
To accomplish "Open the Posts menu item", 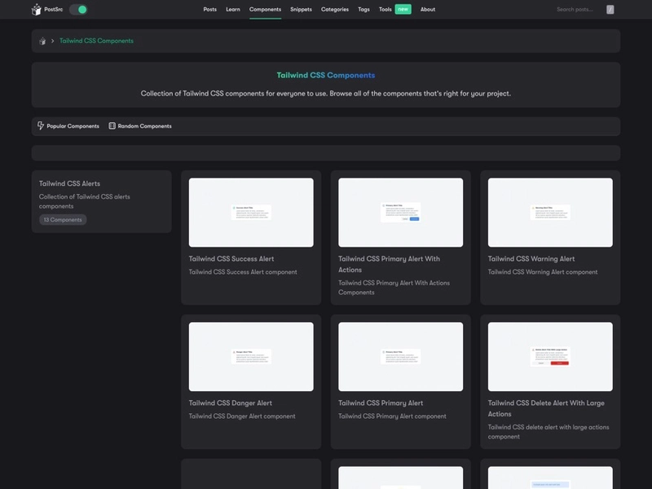I will (210, 10).
